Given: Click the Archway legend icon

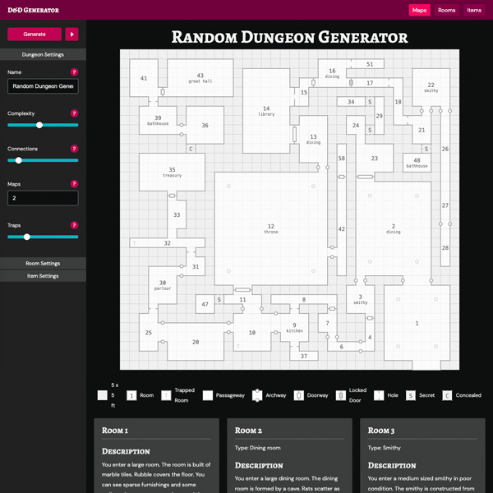Looking at the screenshot, I should point(257,395).
